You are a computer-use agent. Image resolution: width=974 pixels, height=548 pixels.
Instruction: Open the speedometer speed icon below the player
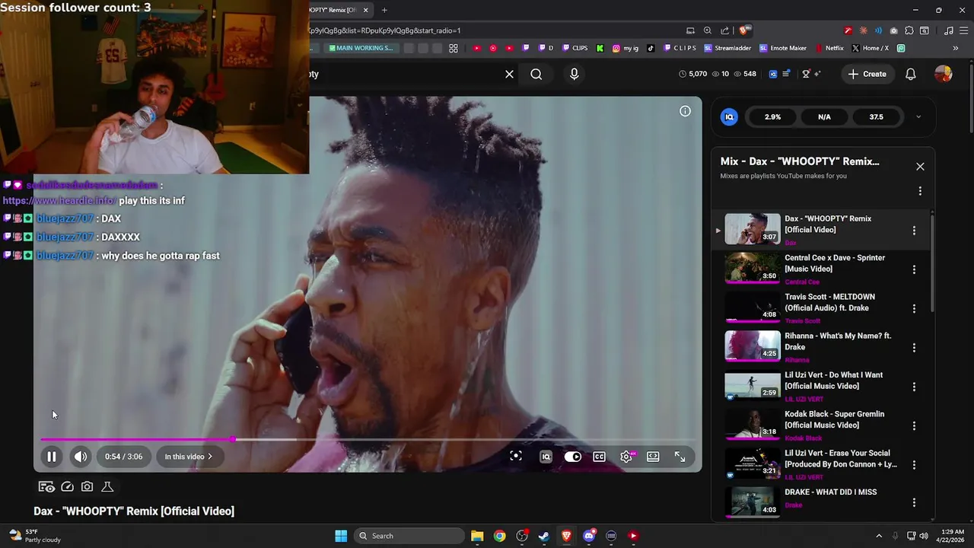coord(67,486)
